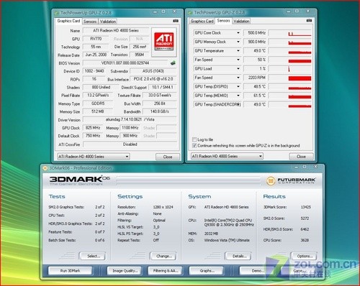The height and width of the screenshot is (286, 360).
Task: Select Sensors tab in right GPU-Z window
Action: (223, 21)
